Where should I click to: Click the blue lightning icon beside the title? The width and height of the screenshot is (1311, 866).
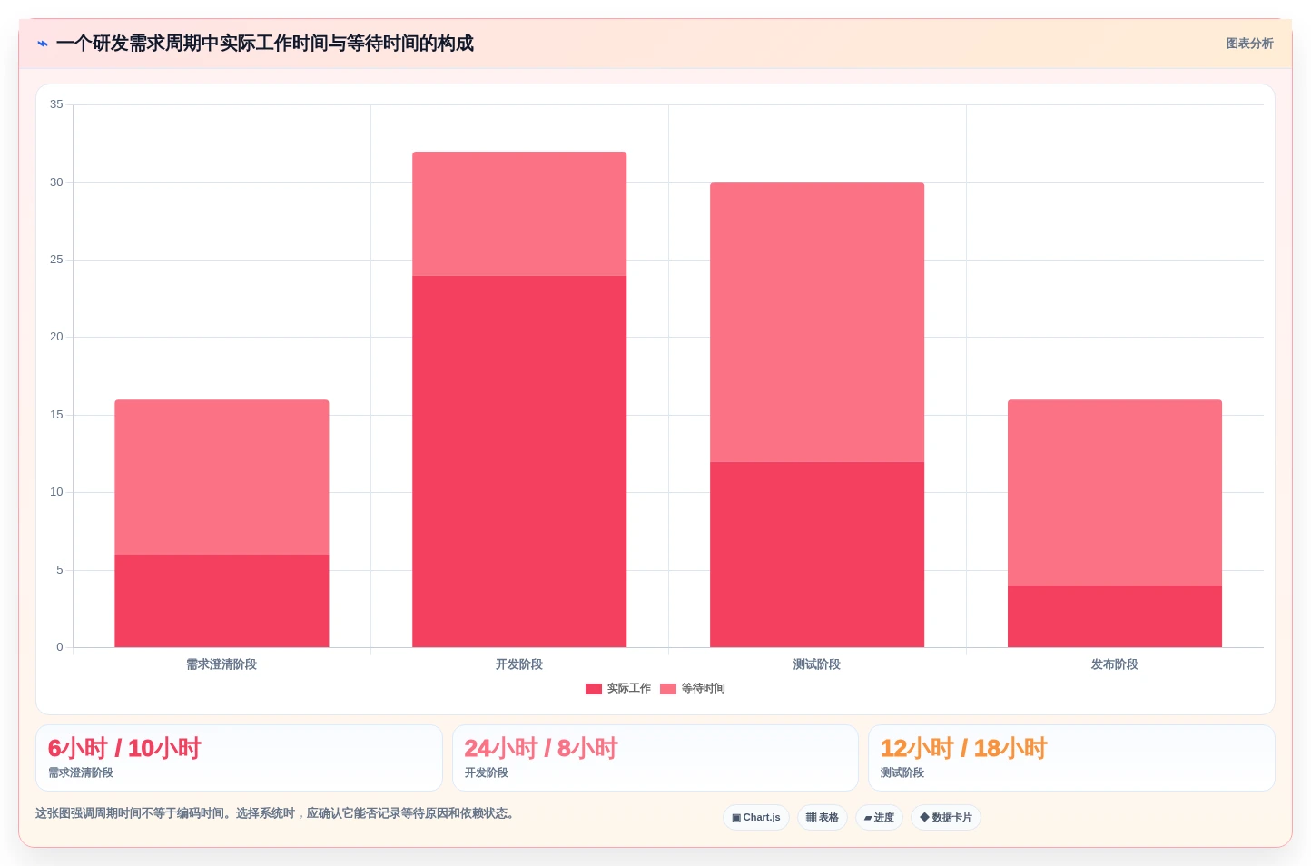(43, 44)
